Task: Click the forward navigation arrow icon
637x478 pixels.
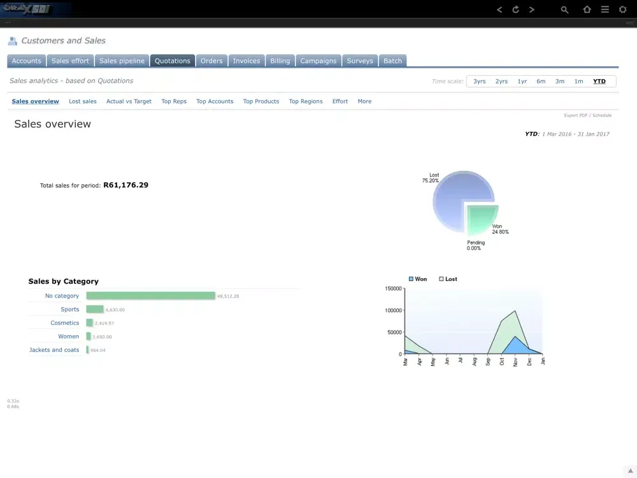Action: coord(532,10)
